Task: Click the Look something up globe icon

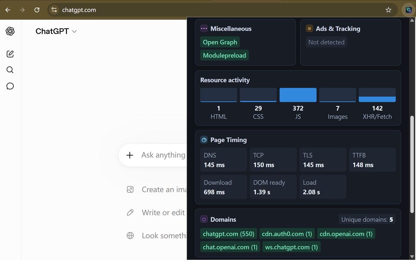Action: pyautogui.click(x=130, y=236)
